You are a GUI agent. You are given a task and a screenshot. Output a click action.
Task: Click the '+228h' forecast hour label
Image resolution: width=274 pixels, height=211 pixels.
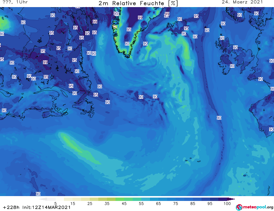coord(11,207)
